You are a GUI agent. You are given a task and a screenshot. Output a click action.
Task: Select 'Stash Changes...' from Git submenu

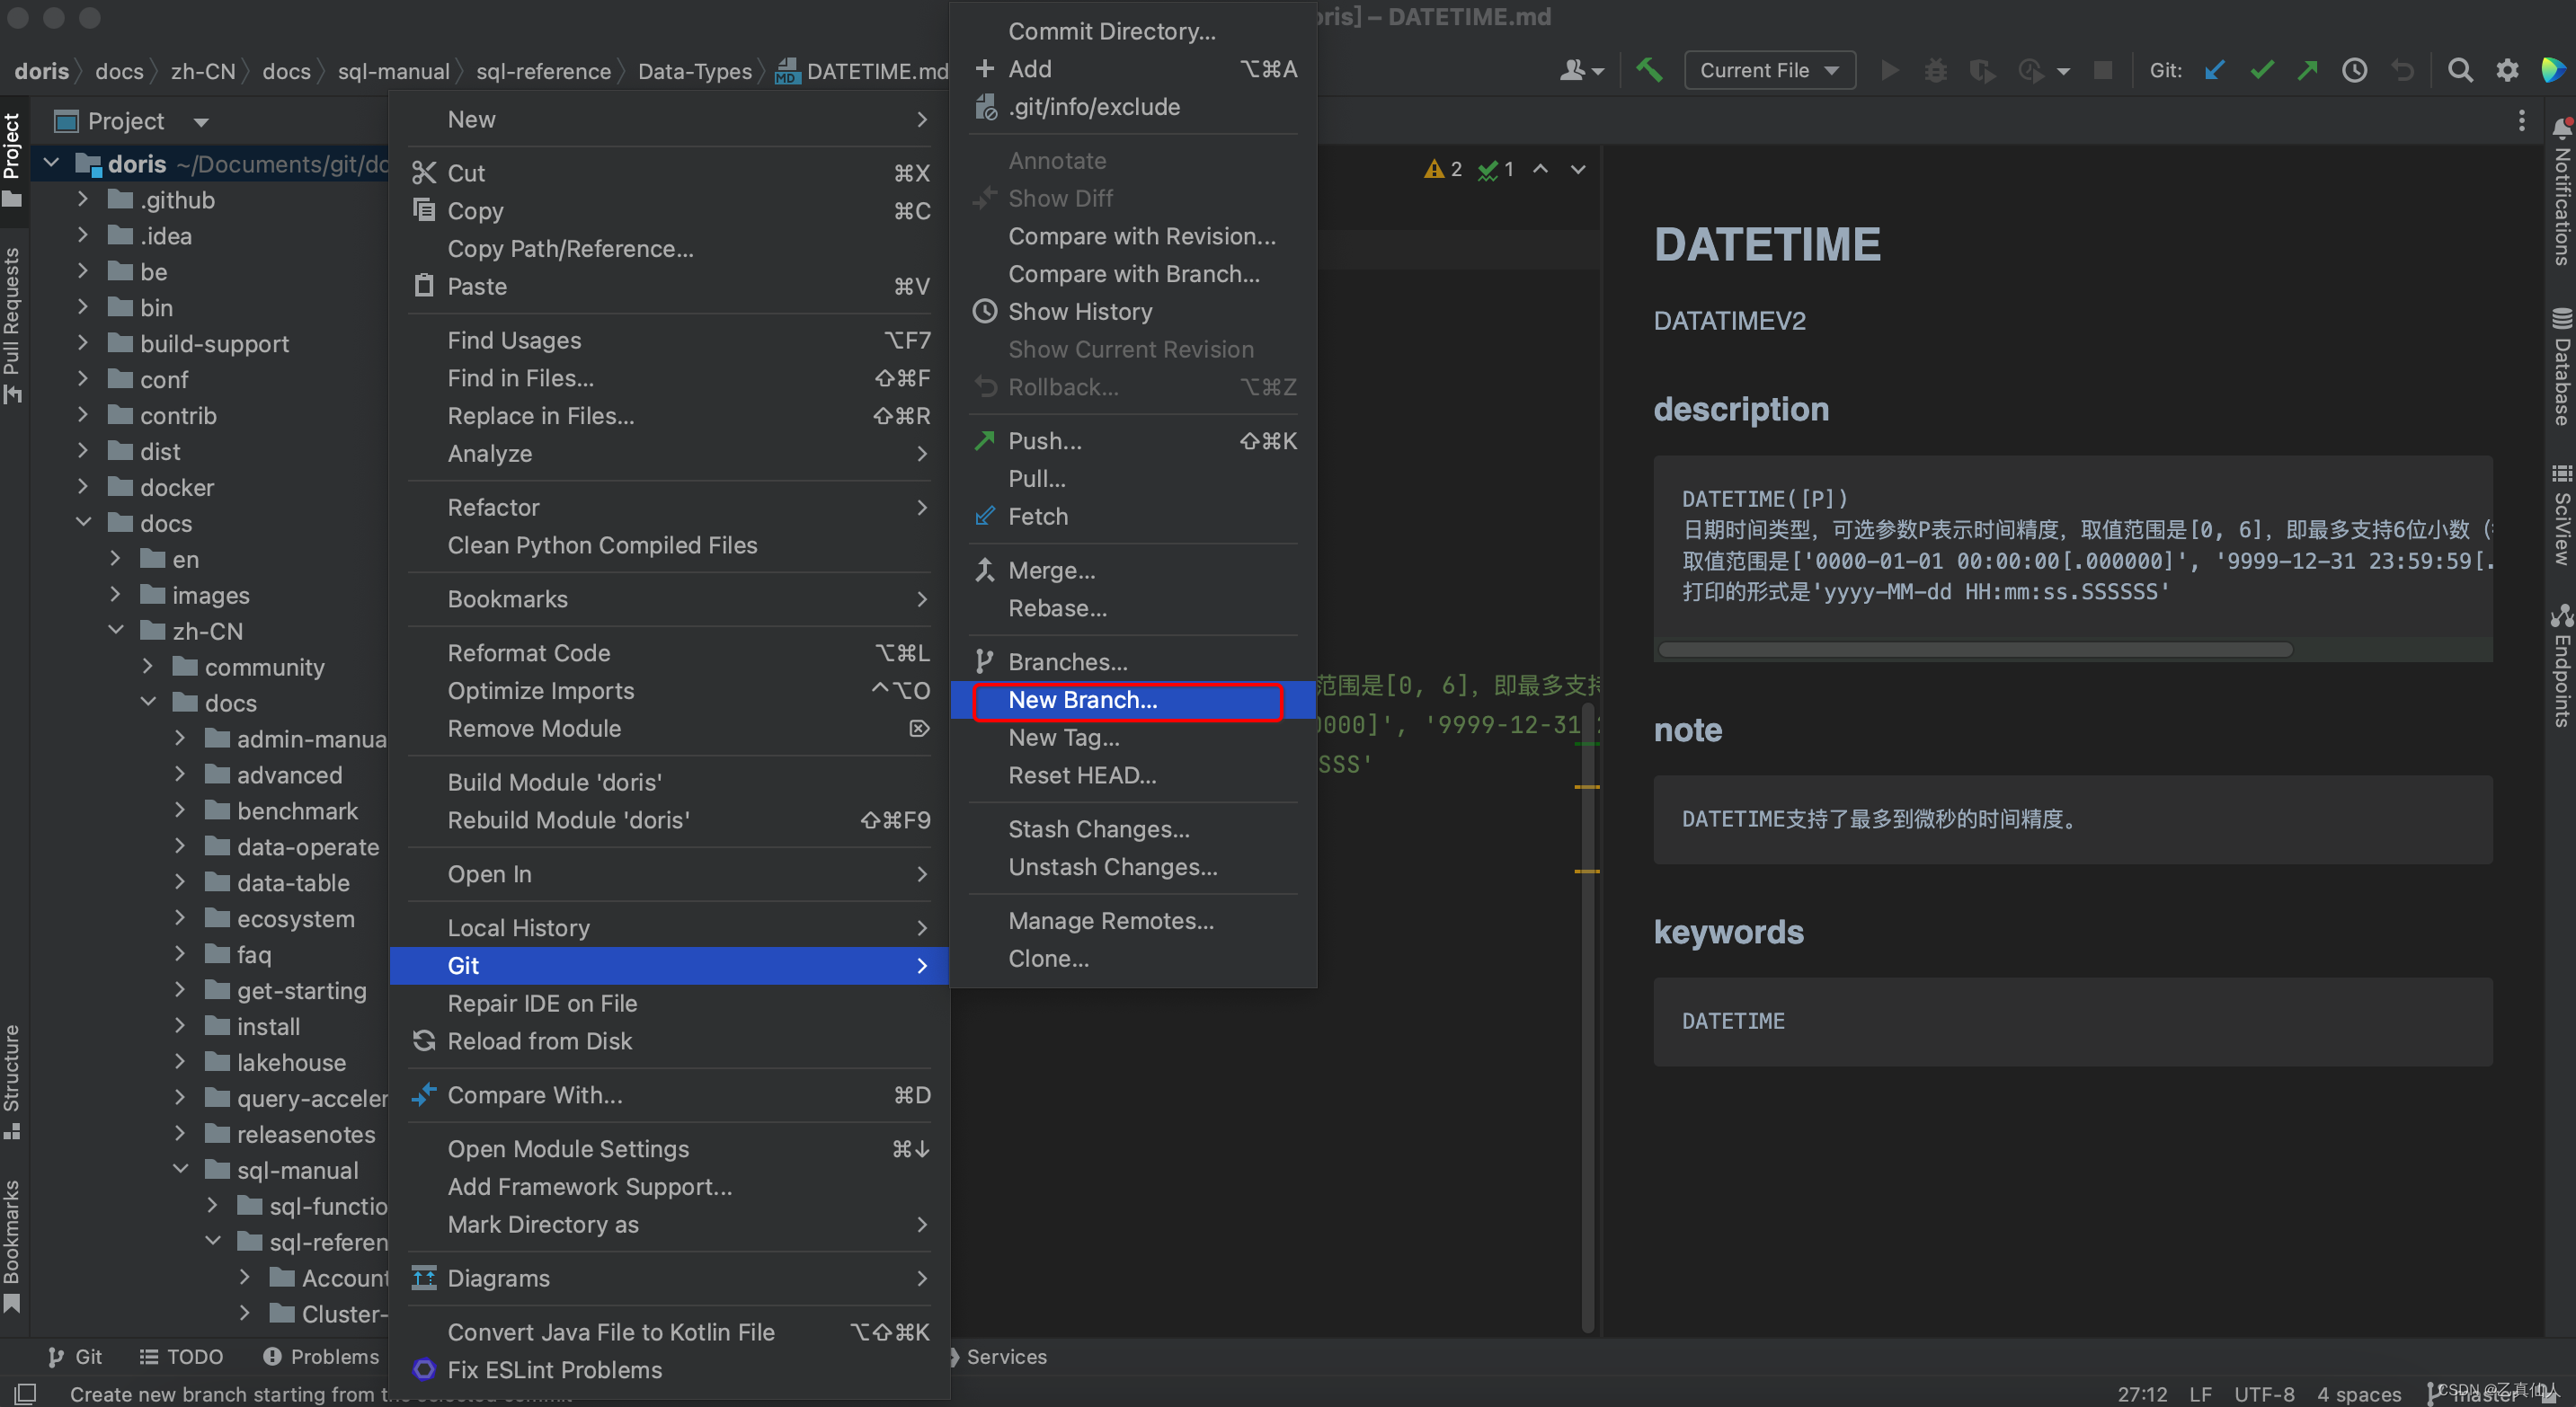tap(1099, 828)
